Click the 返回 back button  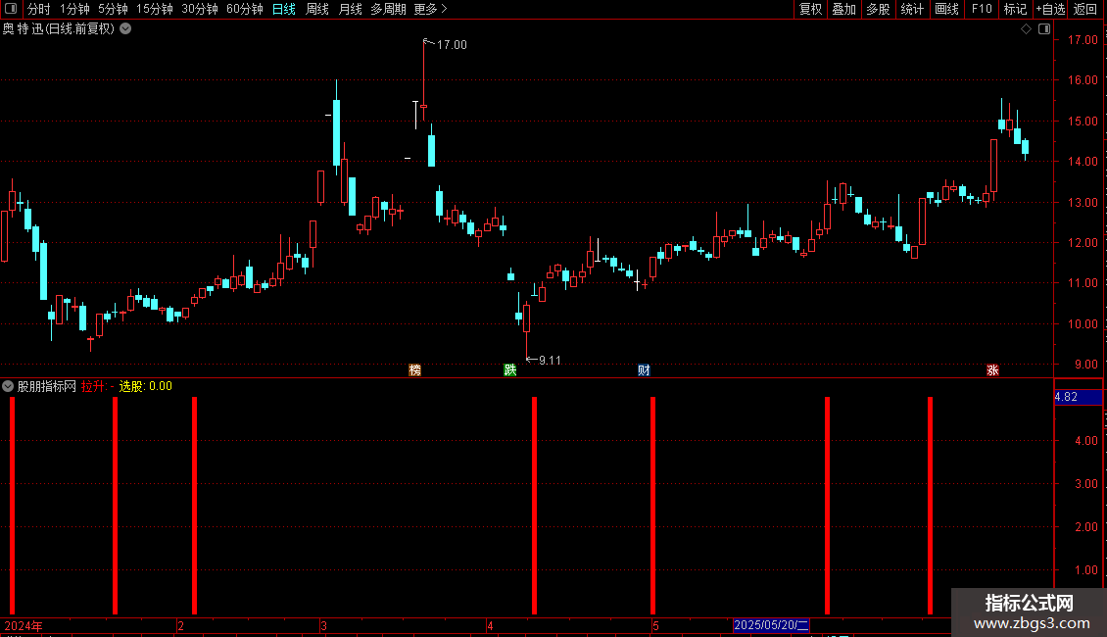click(x=1085, y=9)
